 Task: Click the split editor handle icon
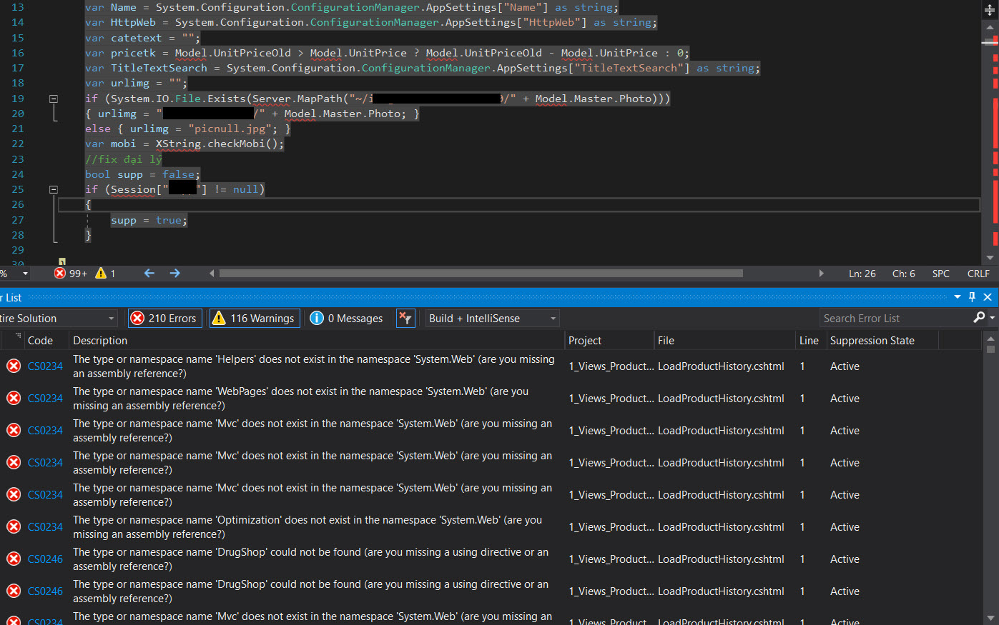[990, 10]
